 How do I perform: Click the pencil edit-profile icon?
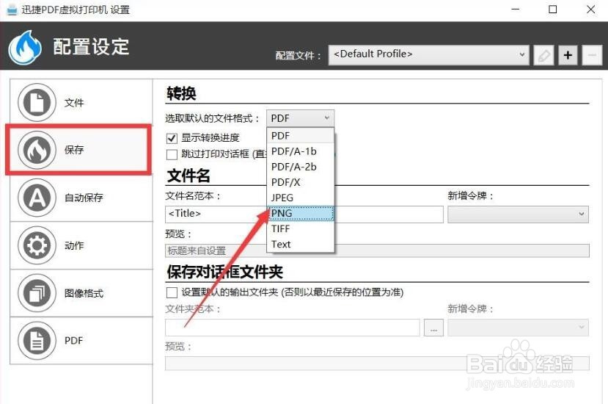(543, 56)
